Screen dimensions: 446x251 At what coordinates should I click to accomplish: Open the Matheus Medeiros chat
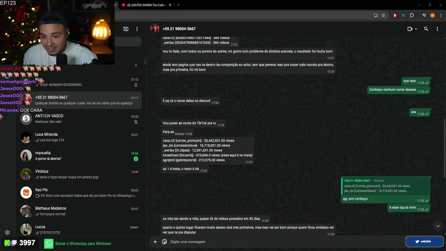tap(80, 211)
